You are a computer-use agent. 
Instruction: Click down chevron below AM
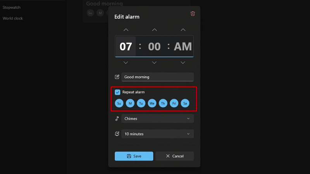(183, 63)
